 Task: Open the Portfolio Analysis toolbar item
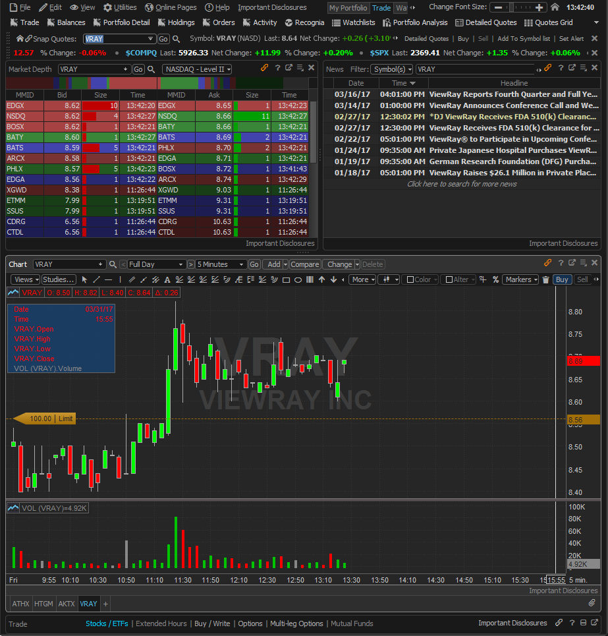(415, 22)
